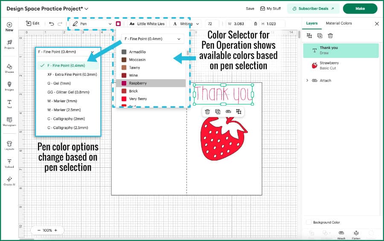Click the strawberry image on canvas
Screen dimensions: 384x241
pyautogui.click(x=223, y=138)
